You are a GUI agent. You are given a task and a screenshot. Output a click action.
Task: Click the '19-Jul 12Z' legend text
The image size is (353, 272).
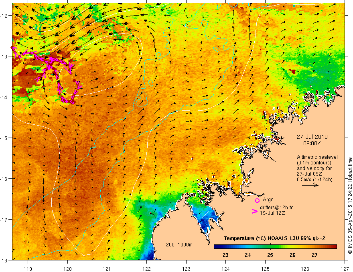272,213
